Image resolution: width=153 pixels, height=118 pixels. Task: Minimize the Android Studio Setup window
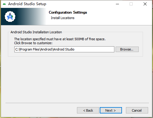click(x=117, y=4)
